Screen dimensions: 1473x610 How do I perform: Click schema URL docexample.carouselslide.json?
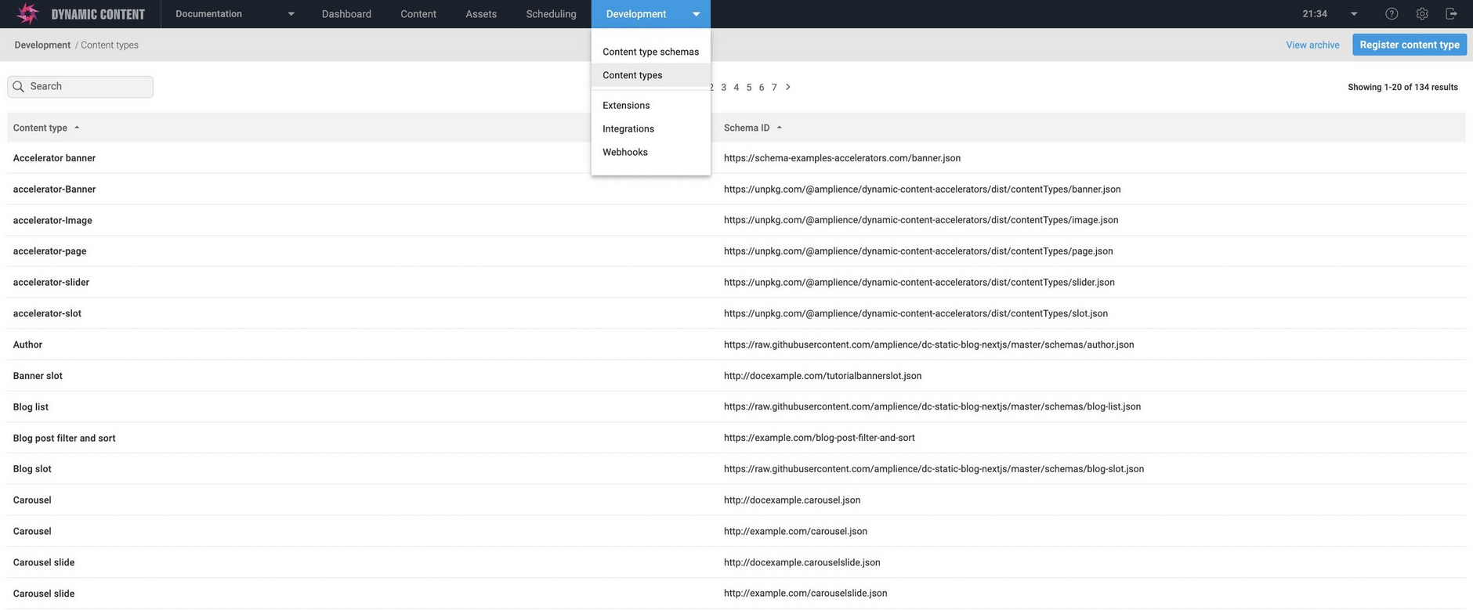click(x=802, y=562)
